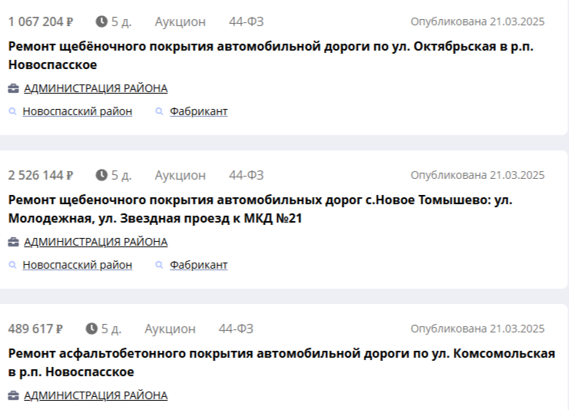Click briefcase icon in the Октябрьская tender card
This screenshot has height=410, width=569.
(x=14, y=88)
